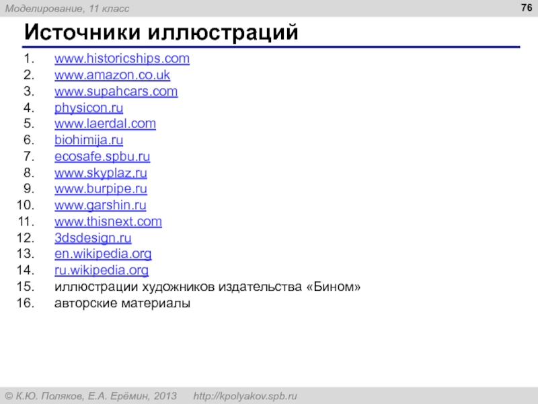The width and height of the screenshot is (538, 404).
Task: Open the www.amazon.co.uk link
Action: 112,75
